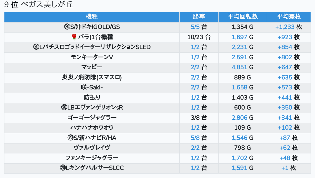315x178 pixels.
Task: Click the ハナハナホウオウ machine name
Action: [92, 127]
